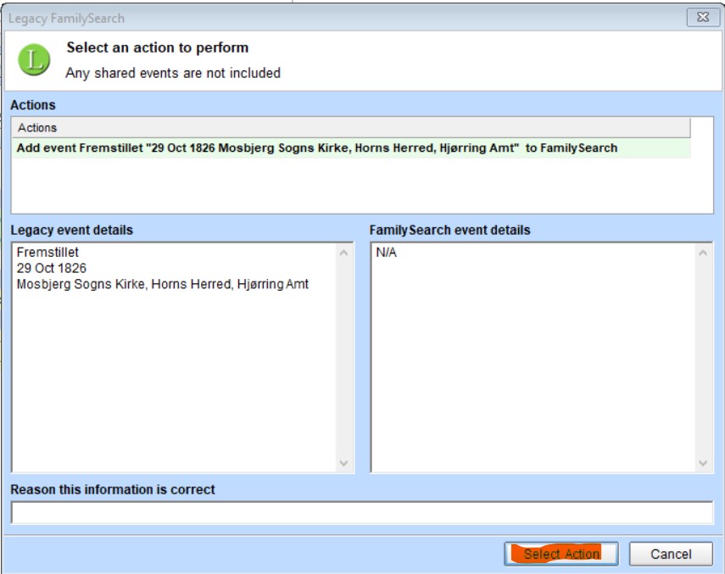Click the Mosbjerg Sogns Kirke place line
The image size is (725, 574).
(x=162, y=284)
